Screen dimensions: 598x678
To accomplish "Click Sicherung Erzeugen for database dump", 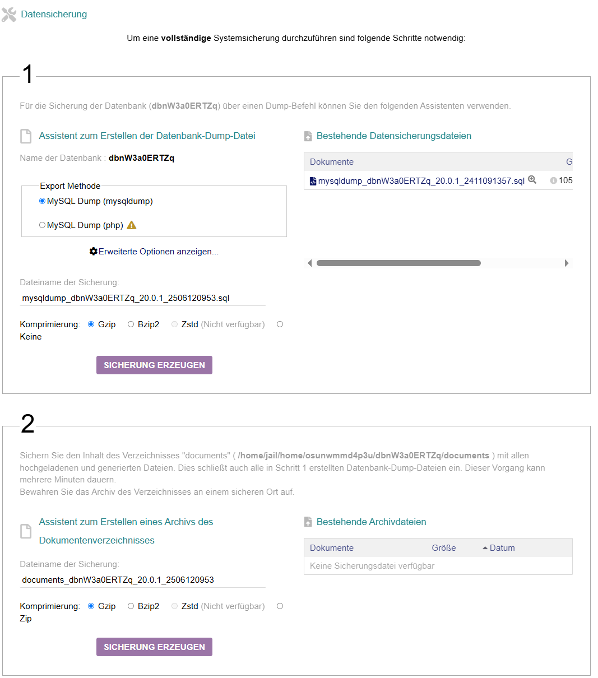I will (x=154, y=365).
